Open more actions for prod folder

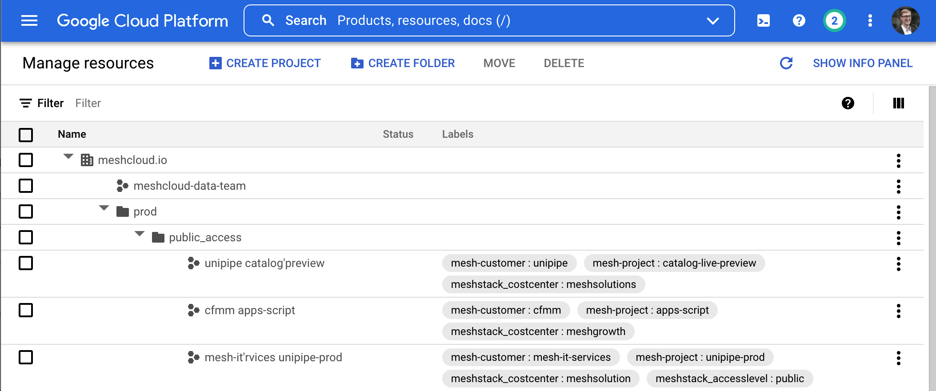point(898,212)
